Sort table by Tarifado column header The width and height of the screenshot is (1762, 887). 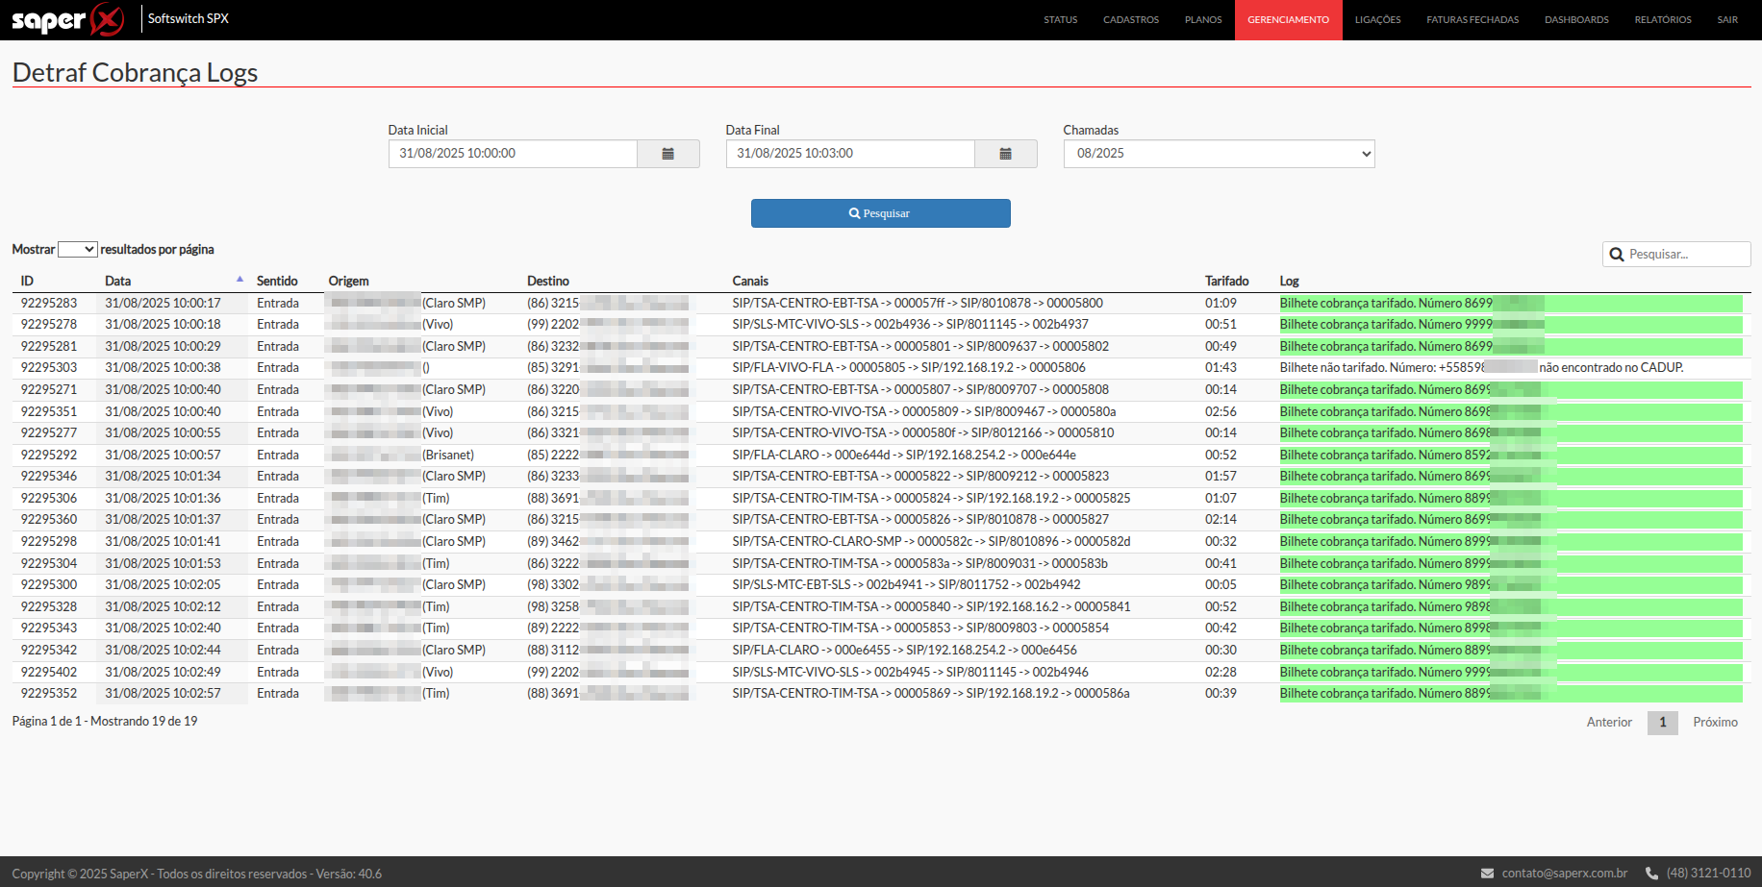[x=1226, y=282]
